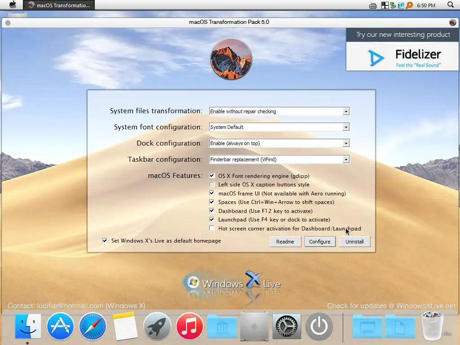
Task: Launch the Launchpad rocket icon
Action: 157,326
